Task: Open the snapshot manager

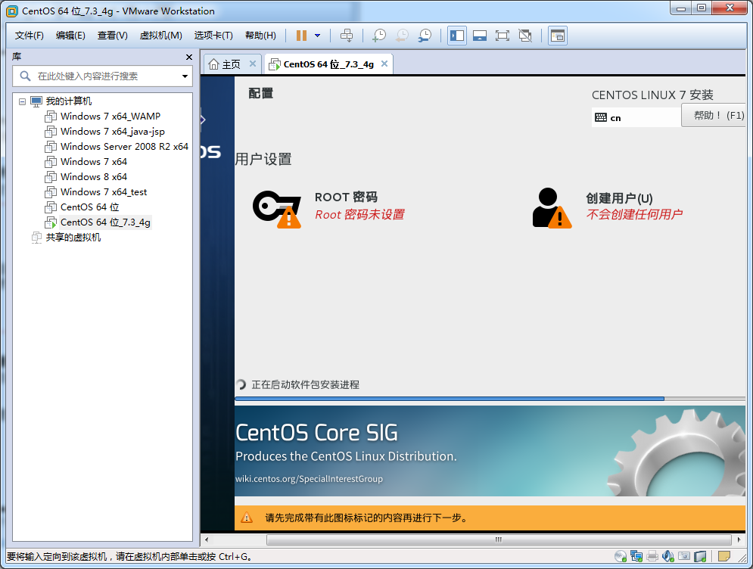Action: 425,36
